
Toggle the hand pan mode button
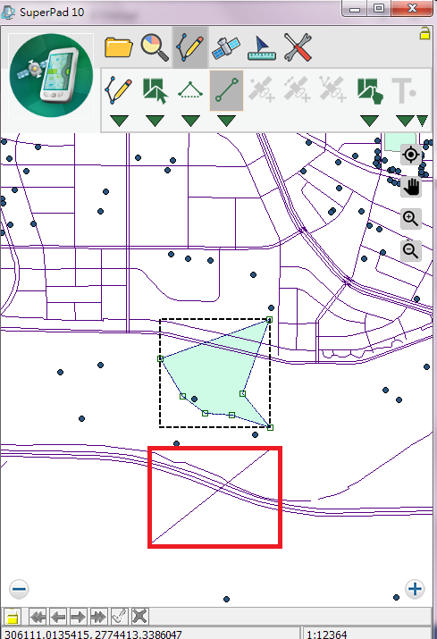coord(411,187)
